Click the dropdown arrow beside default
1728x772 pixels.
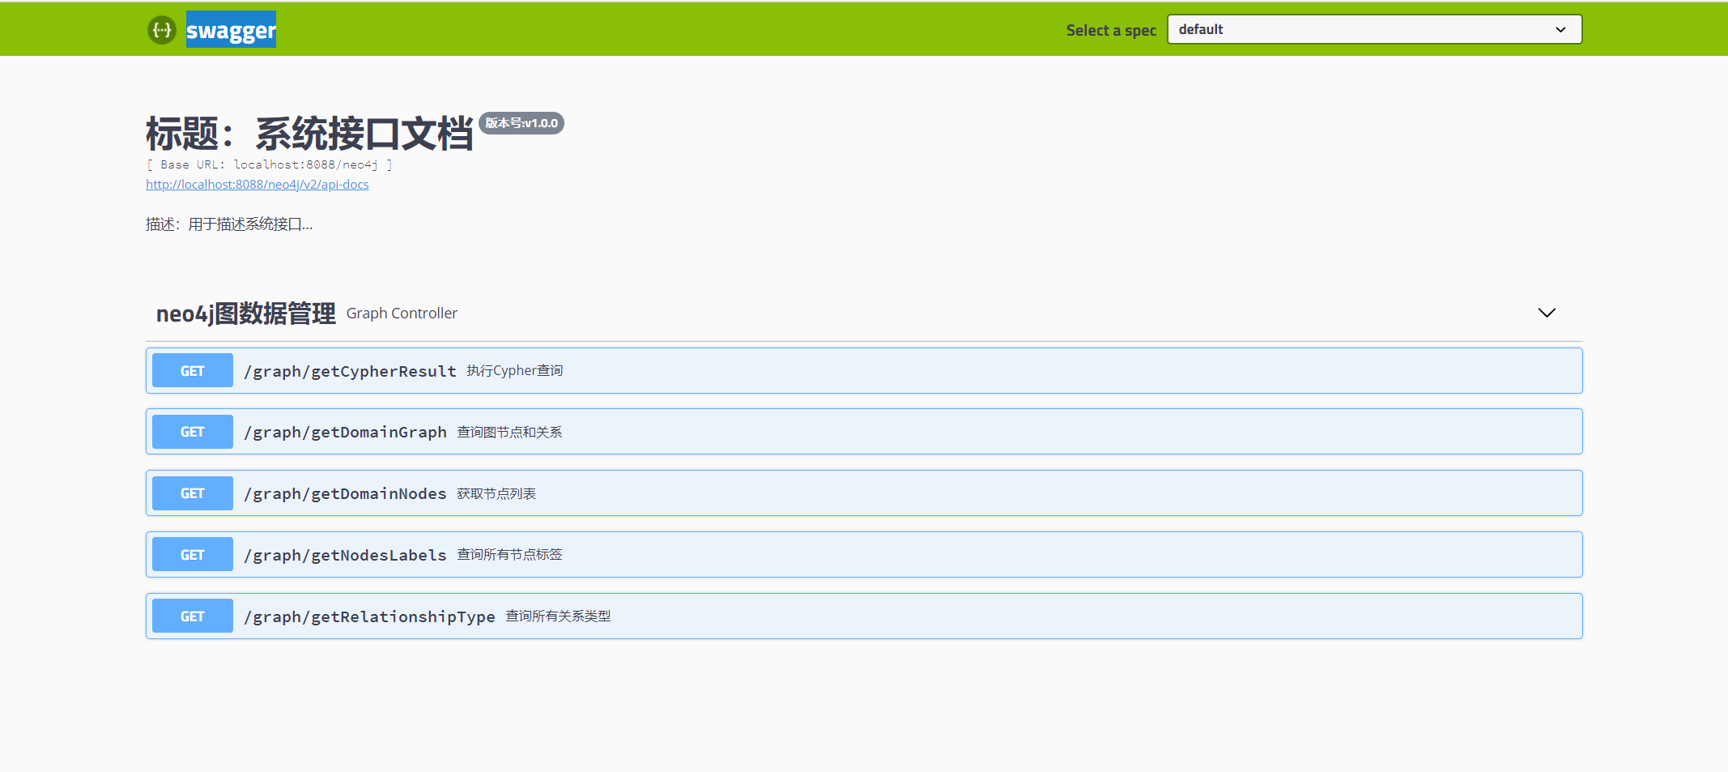point(1560,30)
